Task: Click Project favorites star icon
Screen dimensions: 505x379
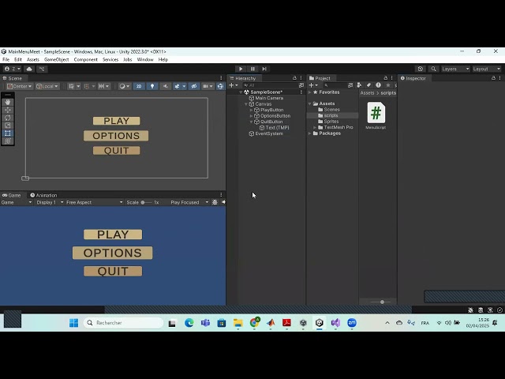Action: click(388, 85)
